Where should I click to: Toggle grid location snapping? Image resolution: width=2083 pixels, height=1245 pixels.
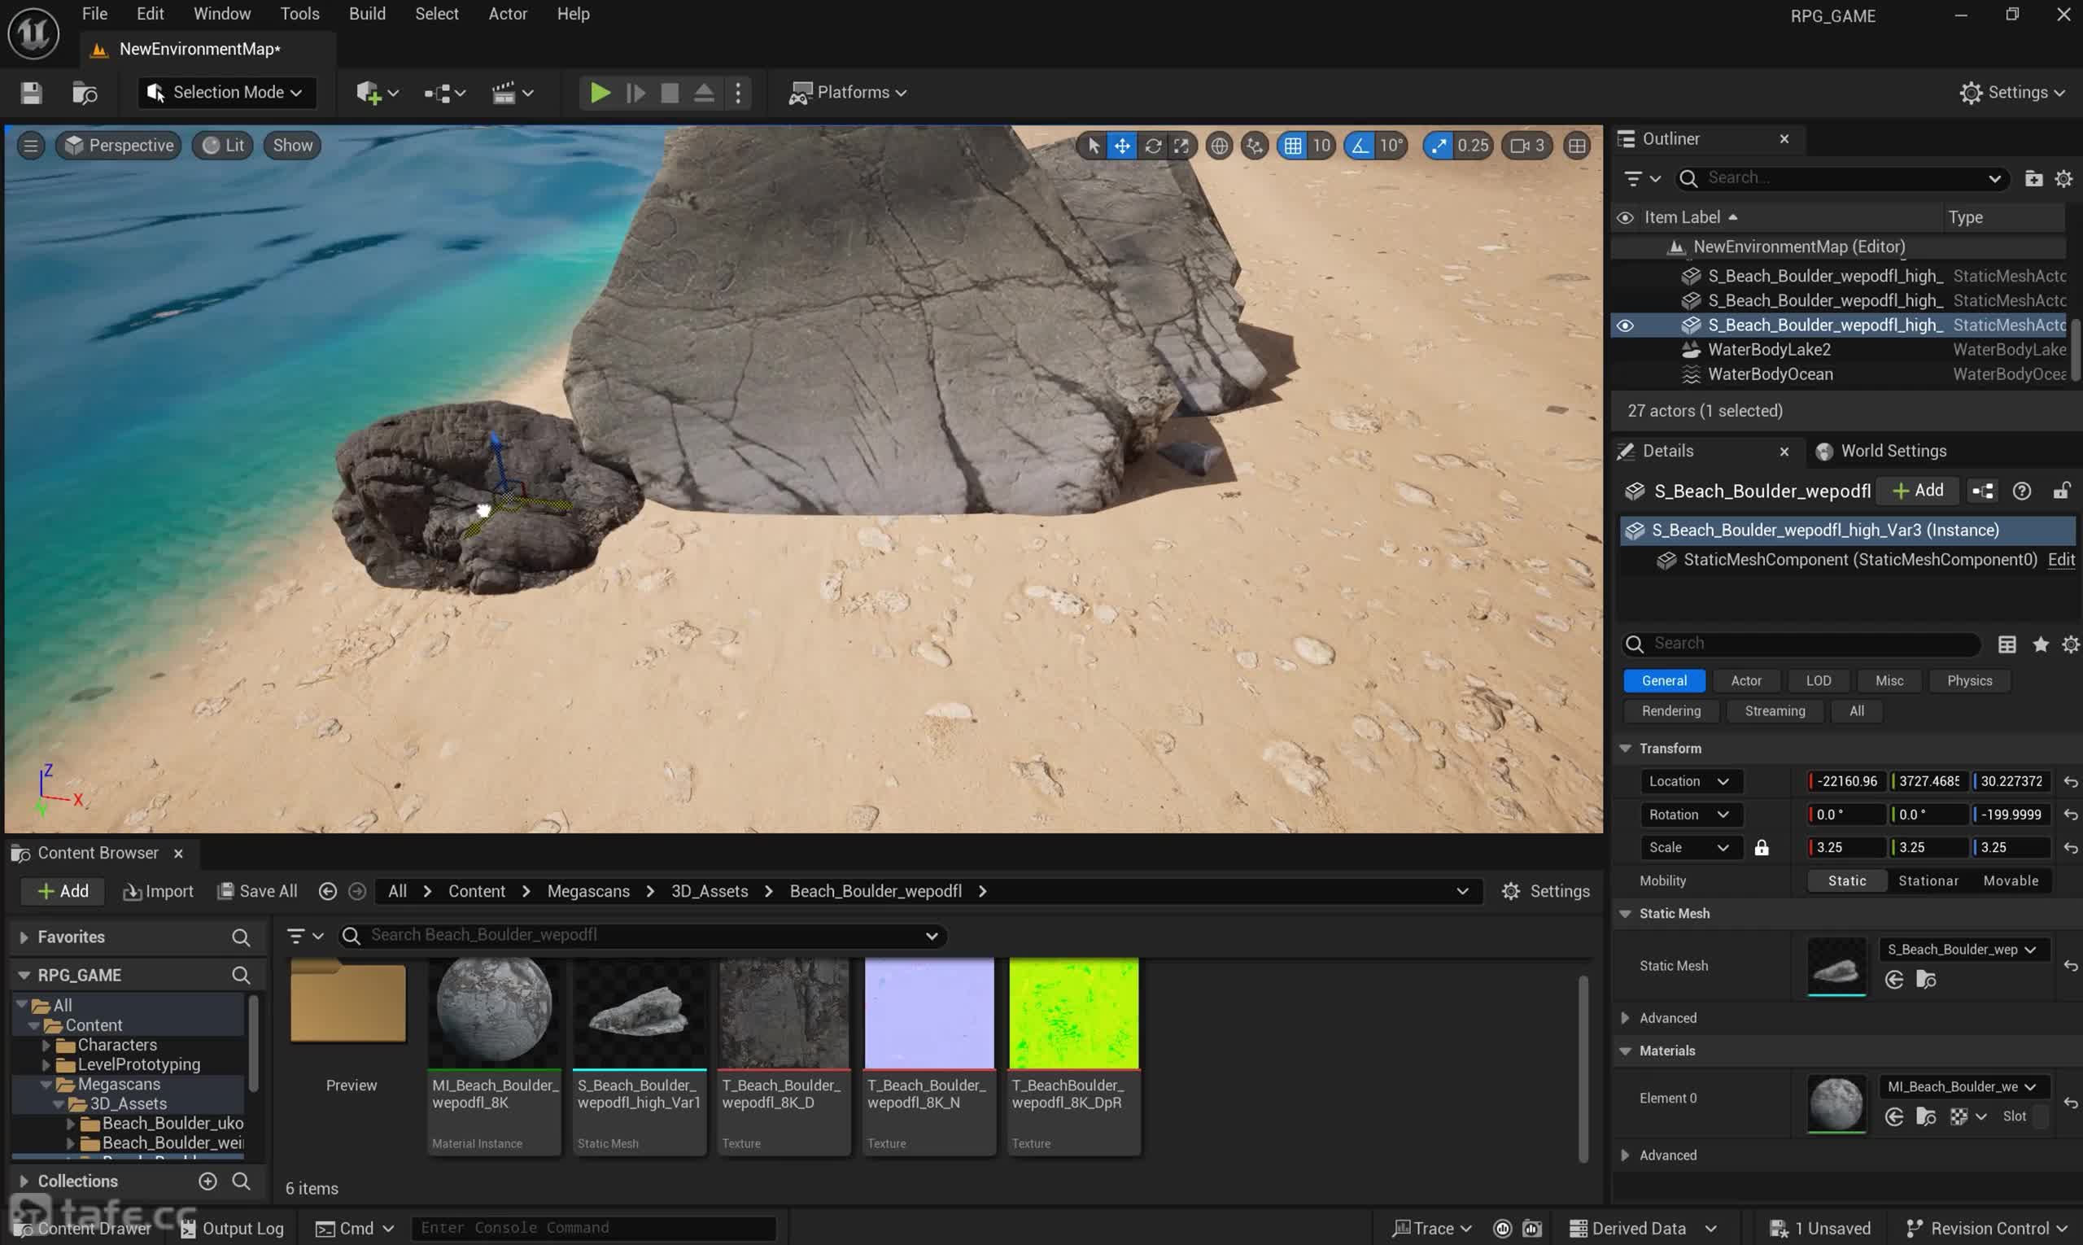(1293, 145)
